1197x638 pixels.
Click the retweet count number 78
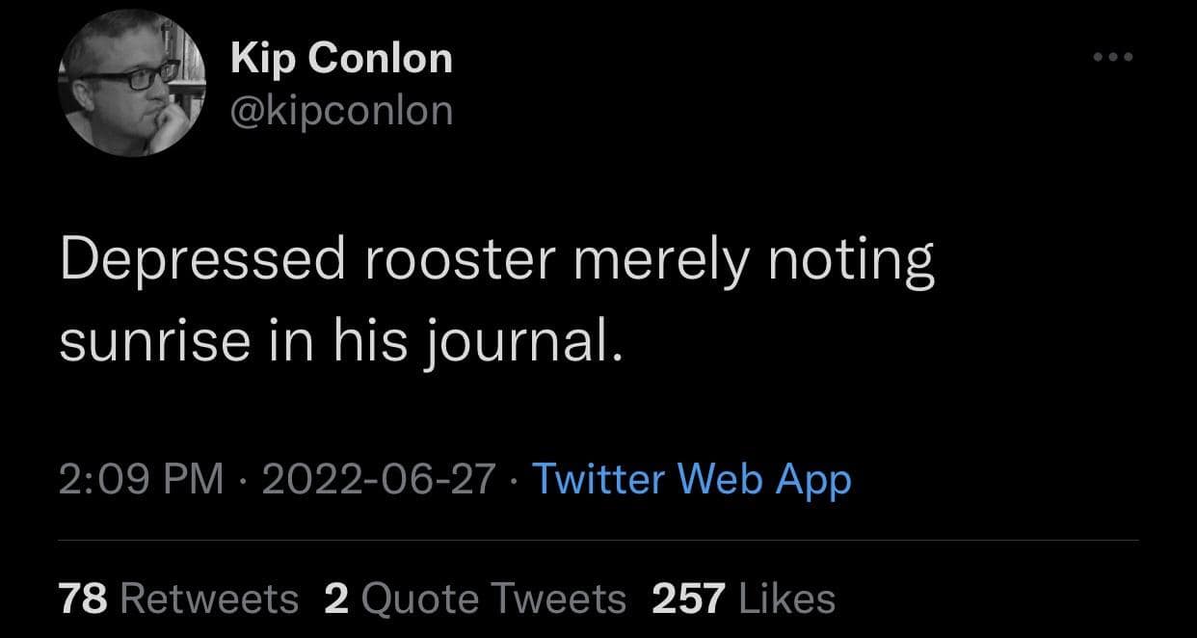point(83,598)
